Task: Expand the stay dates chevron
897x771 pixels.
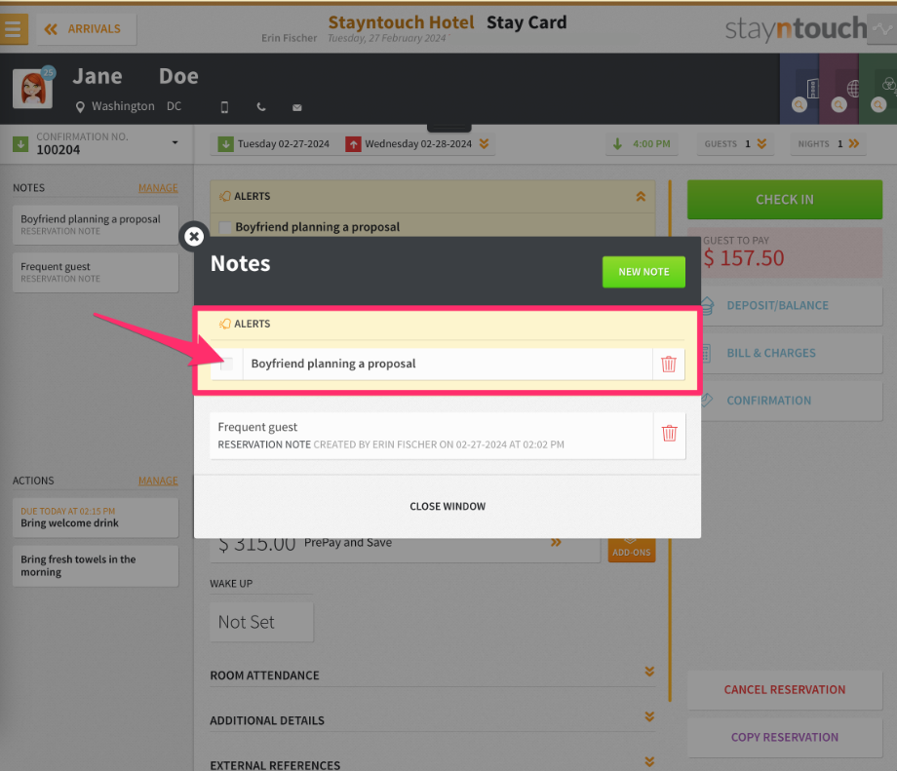Action: (x=484, y=143)
